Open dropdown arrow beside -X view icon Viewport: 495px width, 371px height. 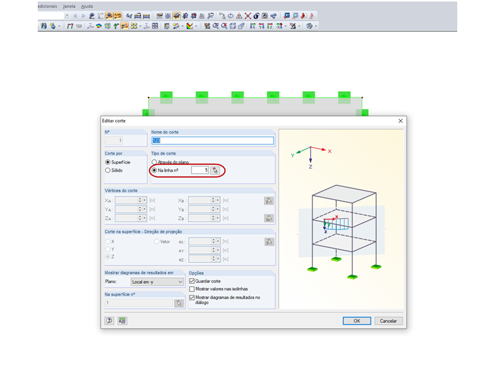[285, 26]
